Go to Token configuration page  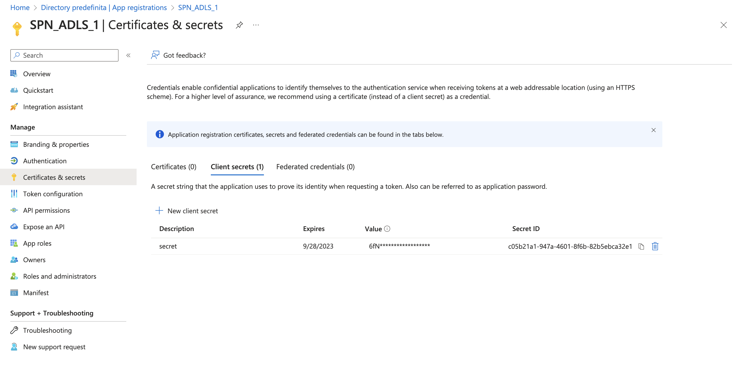(x=53, y=194)
